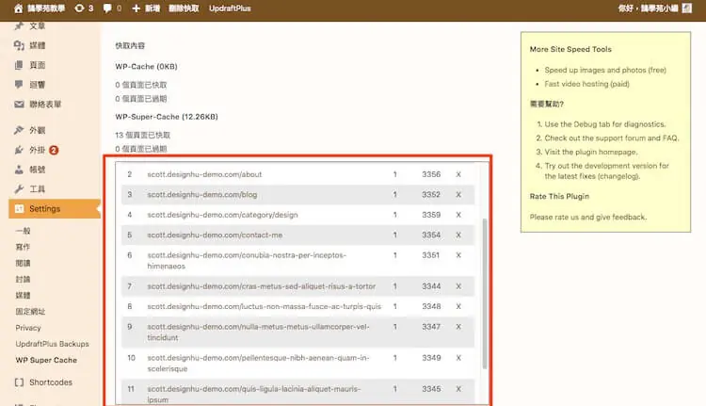Click the scott.designhu-demo.com/blog URL
Image resolution: width=706 pixels, height=406 pixels.
pos(202,195)
